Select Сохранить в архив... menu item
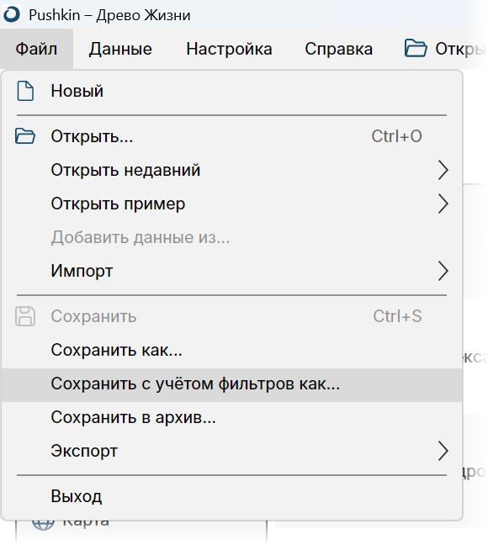The height and width of the screenshot is (545, 488). [232, 417]
